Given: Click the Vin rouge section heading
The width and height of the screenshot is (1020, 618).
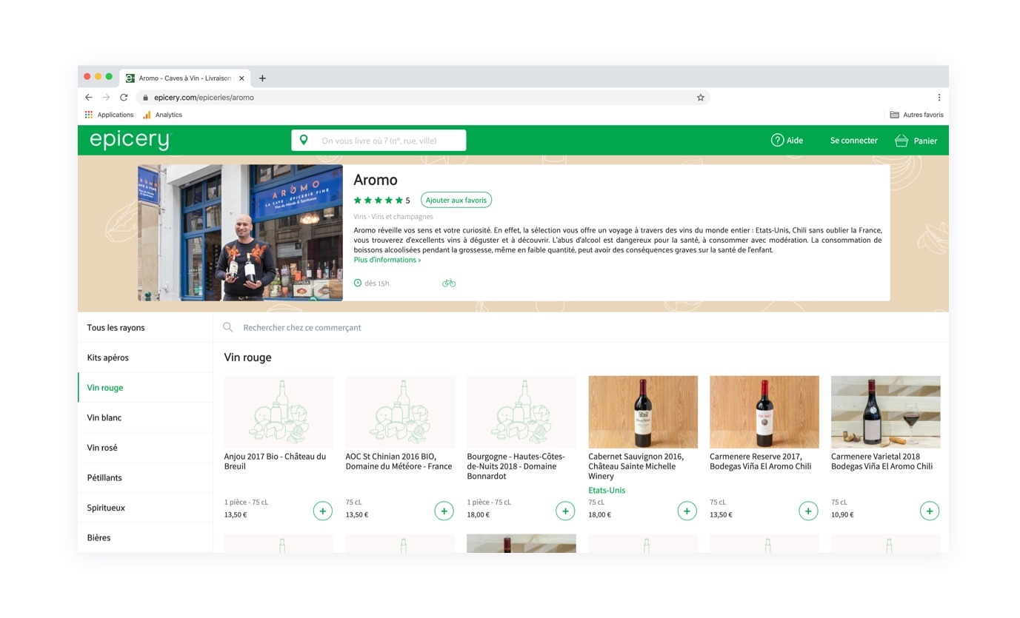Looking at the screenshot, I should 248,357.
